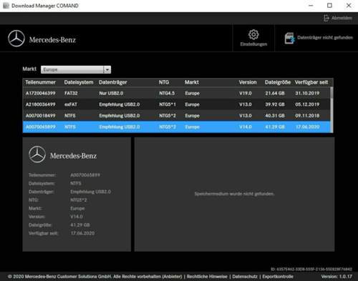Click the copyright text in the footer
Image resolution: width=358 pixels, height=281 pixels.
point(95,277)
